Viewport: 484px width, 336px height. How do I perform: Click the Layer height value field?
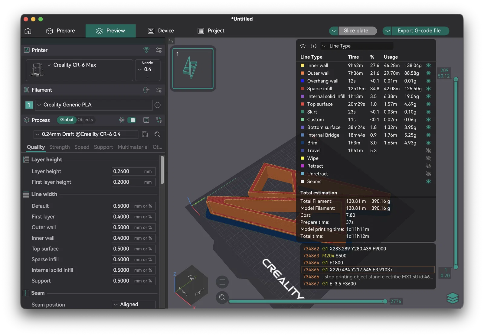click(x=134, y=171)
